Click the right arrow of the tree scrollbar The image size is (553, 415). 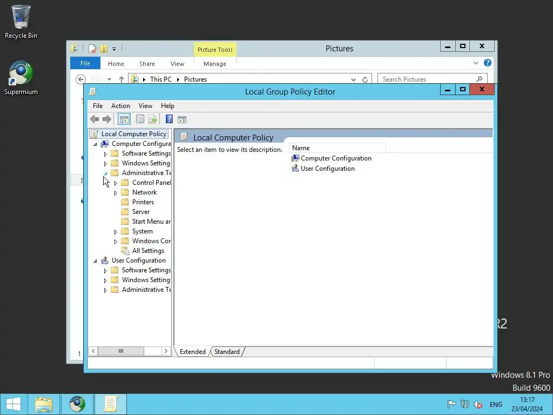coord(166,351)
